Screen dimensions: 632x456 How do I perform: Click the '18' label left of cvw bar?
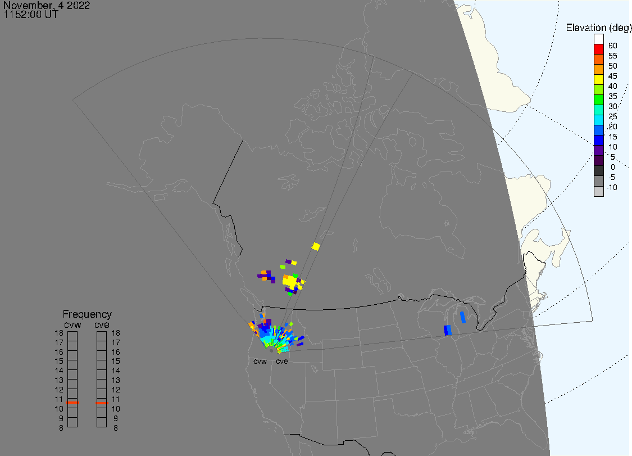click(59, 333)
